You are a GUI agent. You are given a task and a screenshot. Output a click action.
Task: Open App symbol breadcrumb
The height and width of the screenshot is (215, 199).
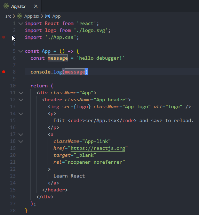point(56,16)
